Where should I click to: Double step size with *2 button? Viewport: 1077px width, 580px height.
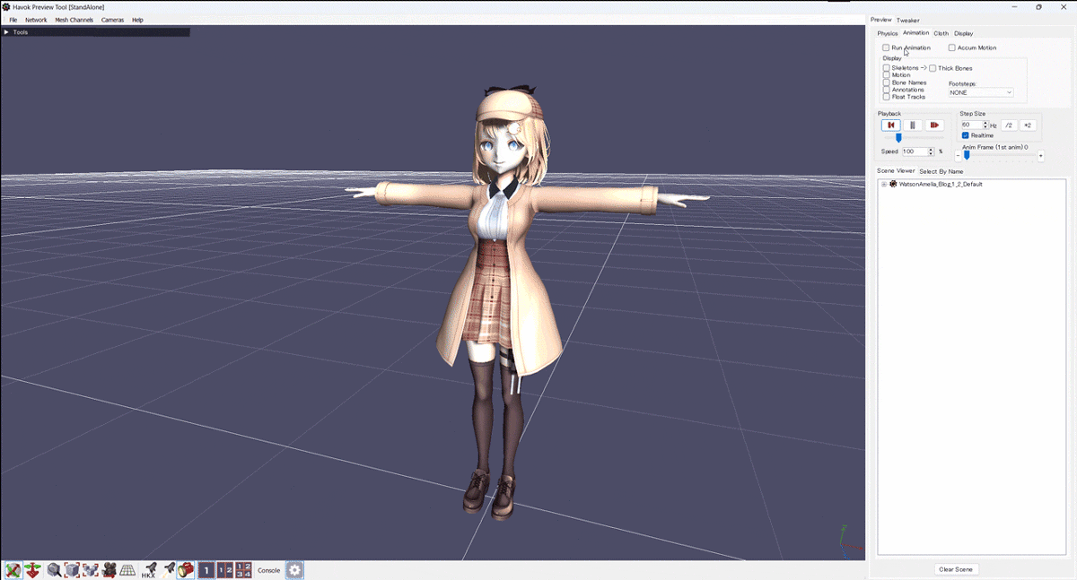pyautogui.click(x=1029, y=126)
